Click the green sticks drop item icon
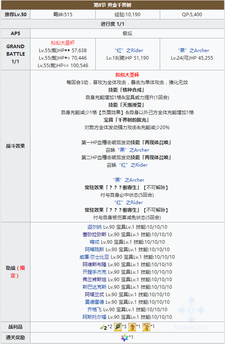225x344 pixels. coord(103,327)
